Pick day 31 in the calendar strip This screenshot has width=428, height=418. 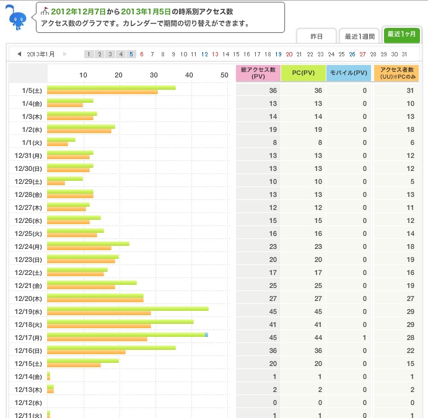tap(404, 54)
